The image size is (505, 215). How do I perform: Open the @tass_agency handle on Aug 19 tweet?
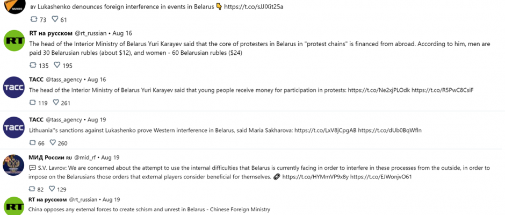pos(64,119)
